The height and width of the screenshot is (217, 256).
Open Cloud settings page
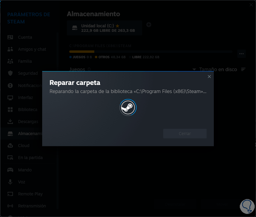tap(24, 146)
